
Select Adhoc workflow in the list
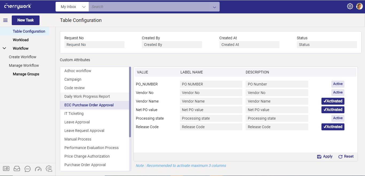[95, 71]
